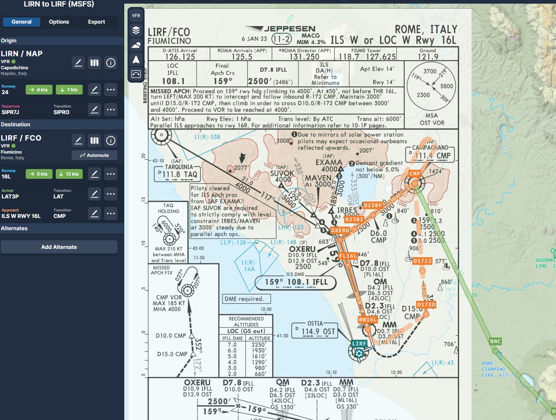The height and width of the screenshot is (420, 556).
Task: Select the OXERU waypoint label on map
Action: point(340,230)
